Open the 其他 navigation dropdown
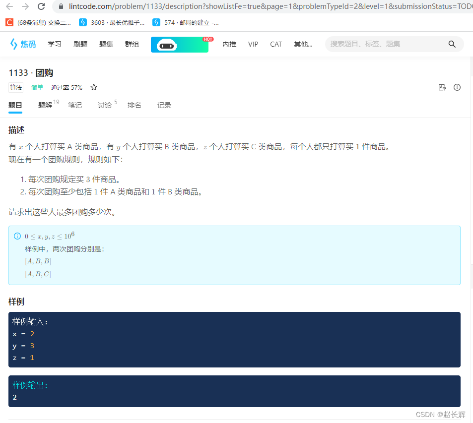473x423 pixels. pos(303,44)
